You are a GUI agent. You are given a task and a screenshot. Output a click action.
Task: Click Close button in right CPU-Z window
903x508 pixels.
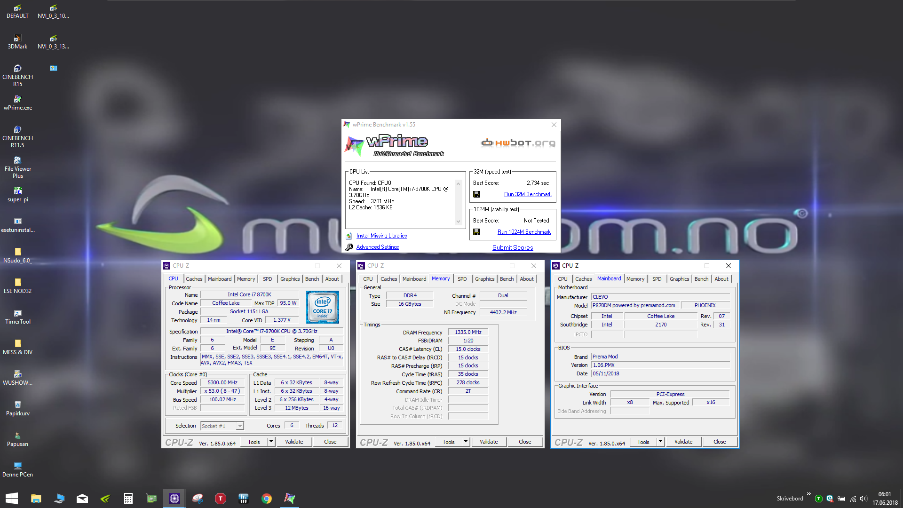[720, 442]
